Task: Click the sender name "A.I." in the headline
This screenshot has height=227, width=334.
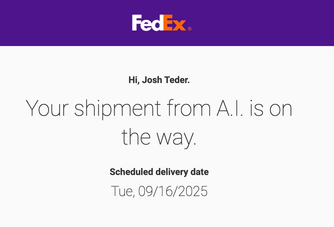Action: (230, 108)
